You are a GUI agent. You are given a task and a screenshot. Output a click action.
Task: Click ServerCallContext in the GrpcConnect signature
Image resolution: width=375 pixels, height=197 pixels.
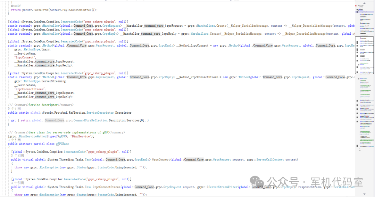(270, 159)
